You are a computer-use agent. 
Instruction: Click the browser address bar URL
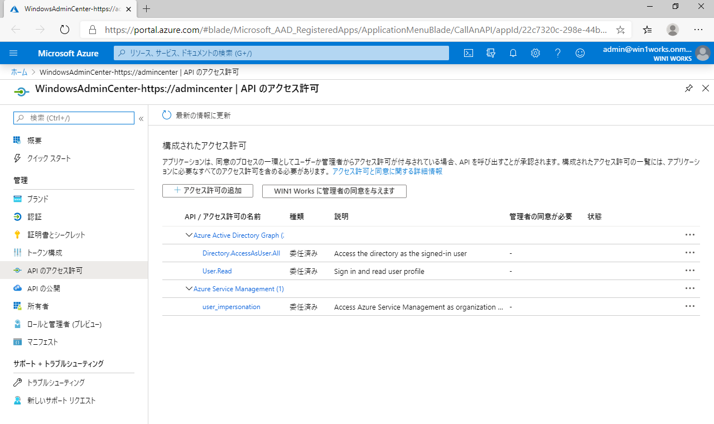click(355, 30)
